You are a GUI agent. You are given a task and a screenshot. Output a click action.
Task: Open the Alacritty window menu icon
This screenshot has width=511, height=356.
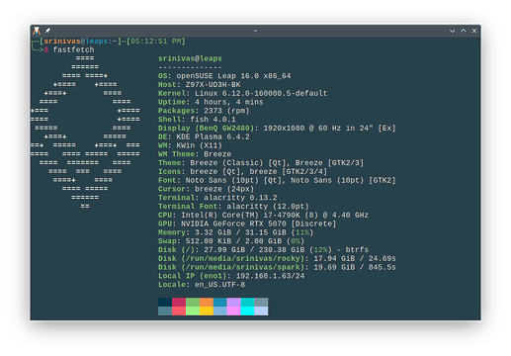point(37,31)
